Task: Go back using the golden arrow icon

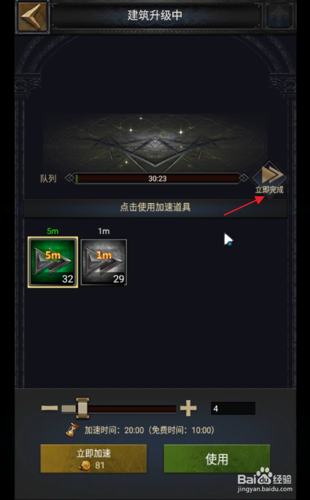Action: pyautogui.click(x=32, y=16)
